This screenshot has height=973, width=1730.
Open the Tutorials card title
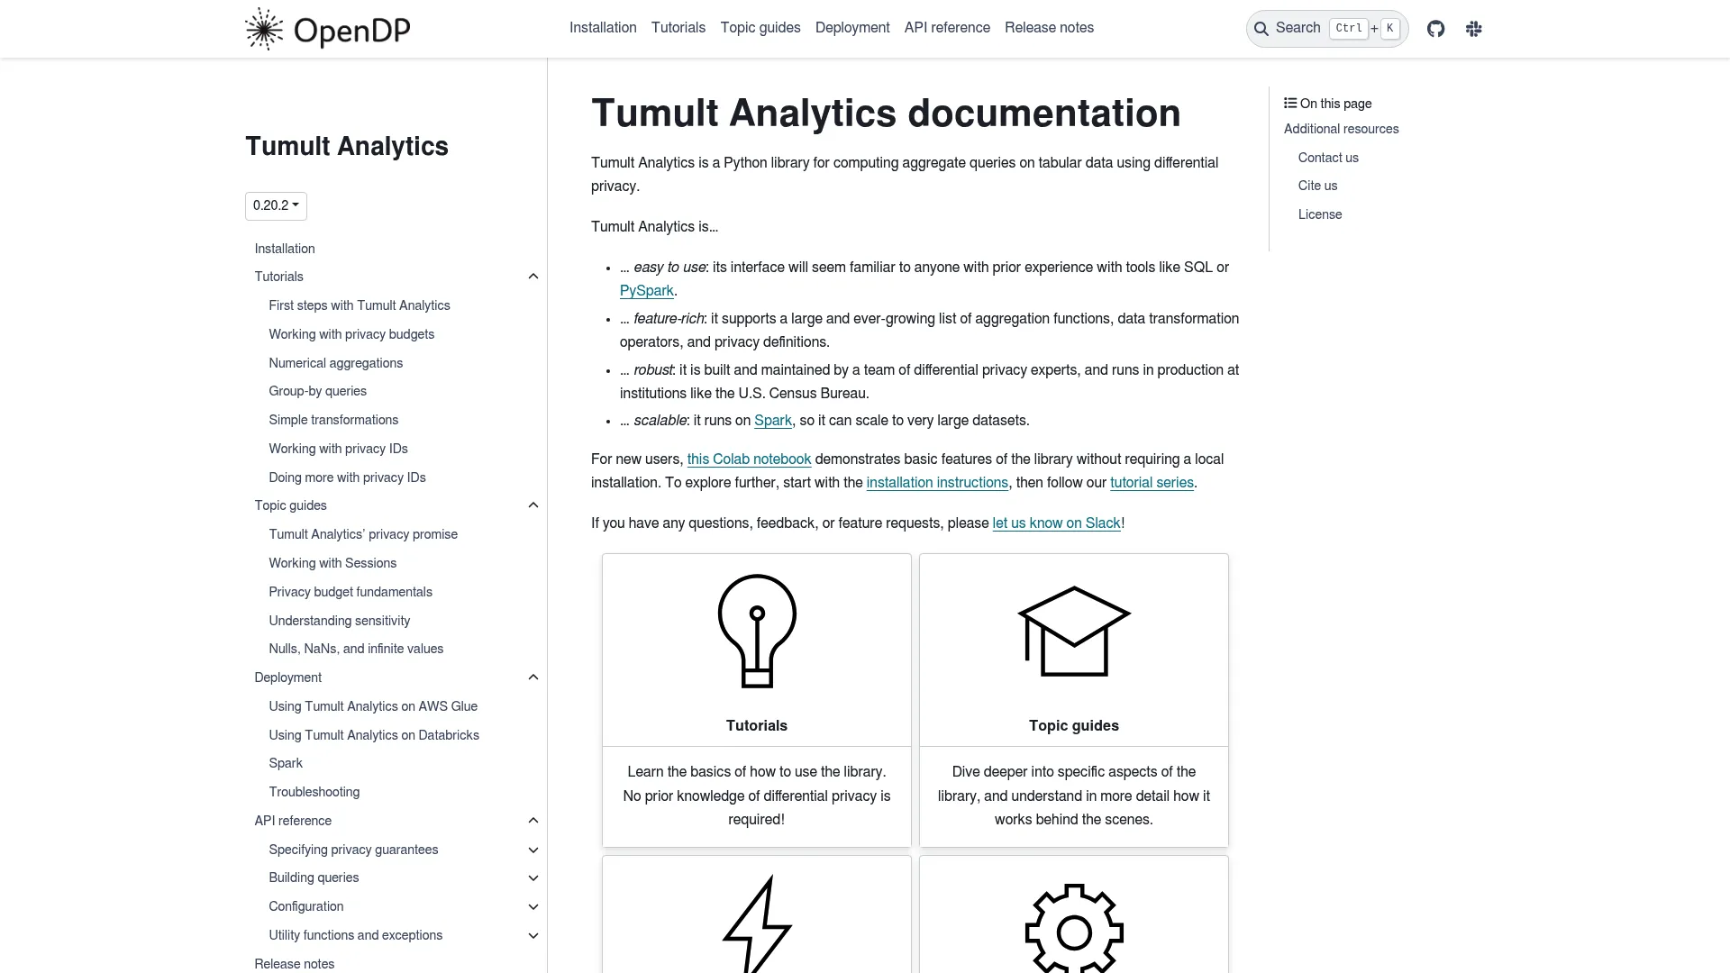(757, 726)
